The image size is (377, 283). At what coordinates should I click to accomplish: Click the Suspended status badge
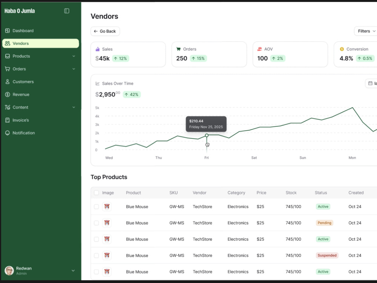pos(327,255)
